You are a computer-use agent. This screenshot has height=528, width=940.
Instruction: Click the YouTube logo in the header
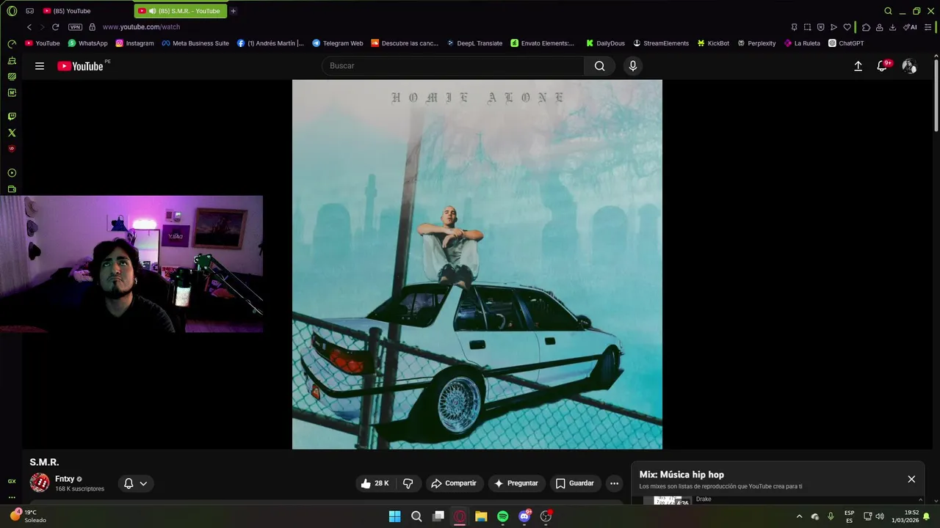tap(80, 66)
